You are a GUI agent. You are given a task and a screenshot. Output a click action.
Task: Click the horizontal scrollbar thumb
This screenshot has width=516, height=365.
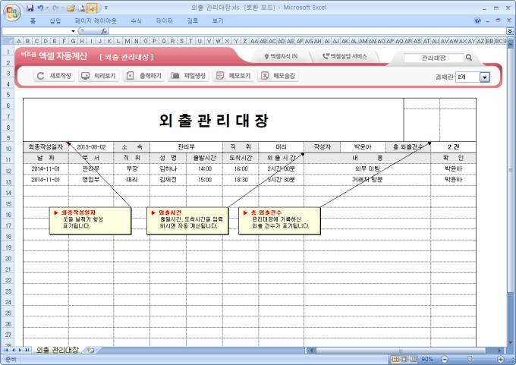click(x=401, y=351)
